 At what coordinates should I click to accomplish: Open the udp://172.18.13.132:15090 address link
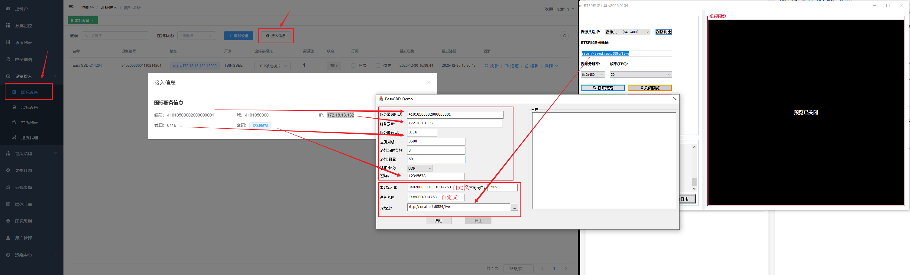pyautogui.click(x=195, y=66)
